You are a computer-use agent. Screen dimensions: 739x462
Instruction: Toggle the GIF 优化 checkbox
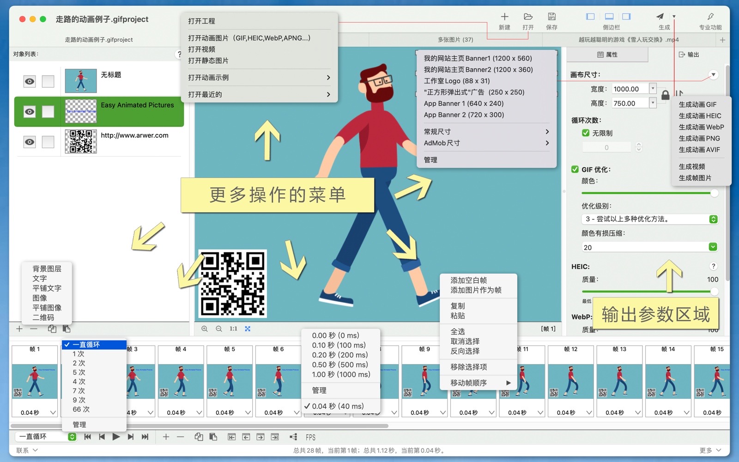575,170
